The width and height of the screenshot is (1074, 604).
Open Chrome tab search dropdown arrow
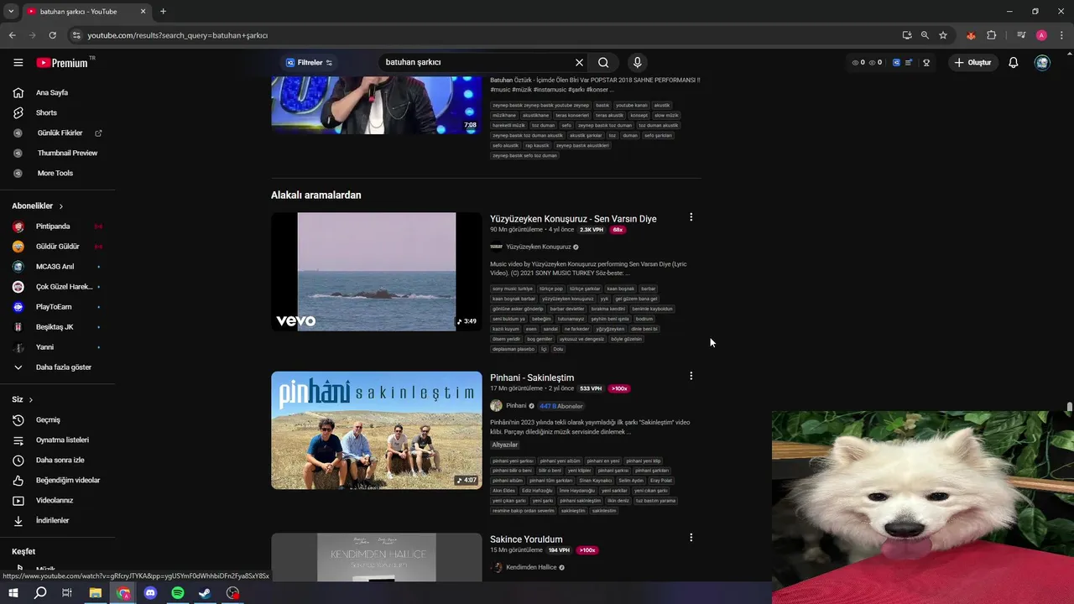point(11,12)
